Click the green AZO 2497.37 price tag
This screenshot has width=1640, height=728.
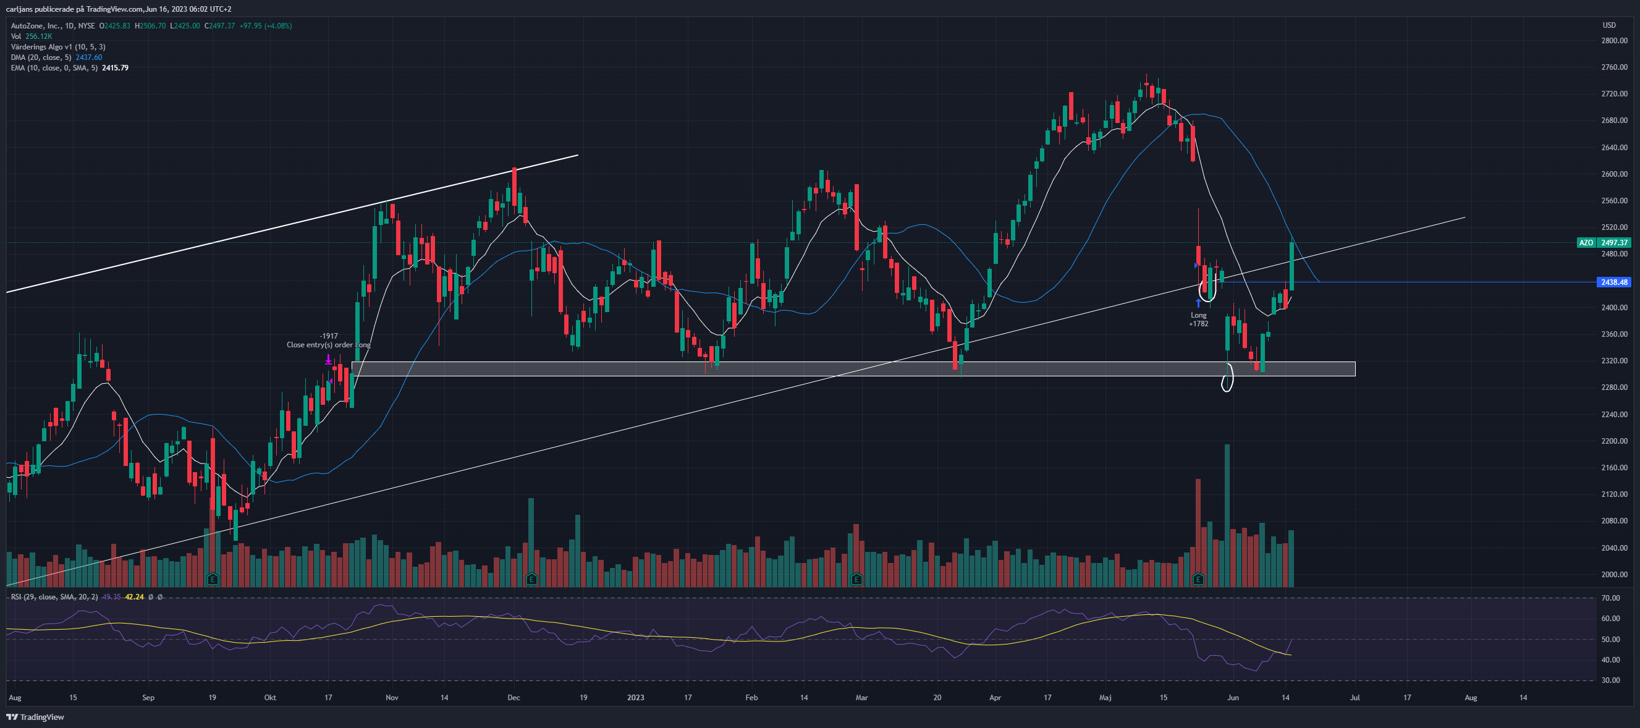(1604, 243)
